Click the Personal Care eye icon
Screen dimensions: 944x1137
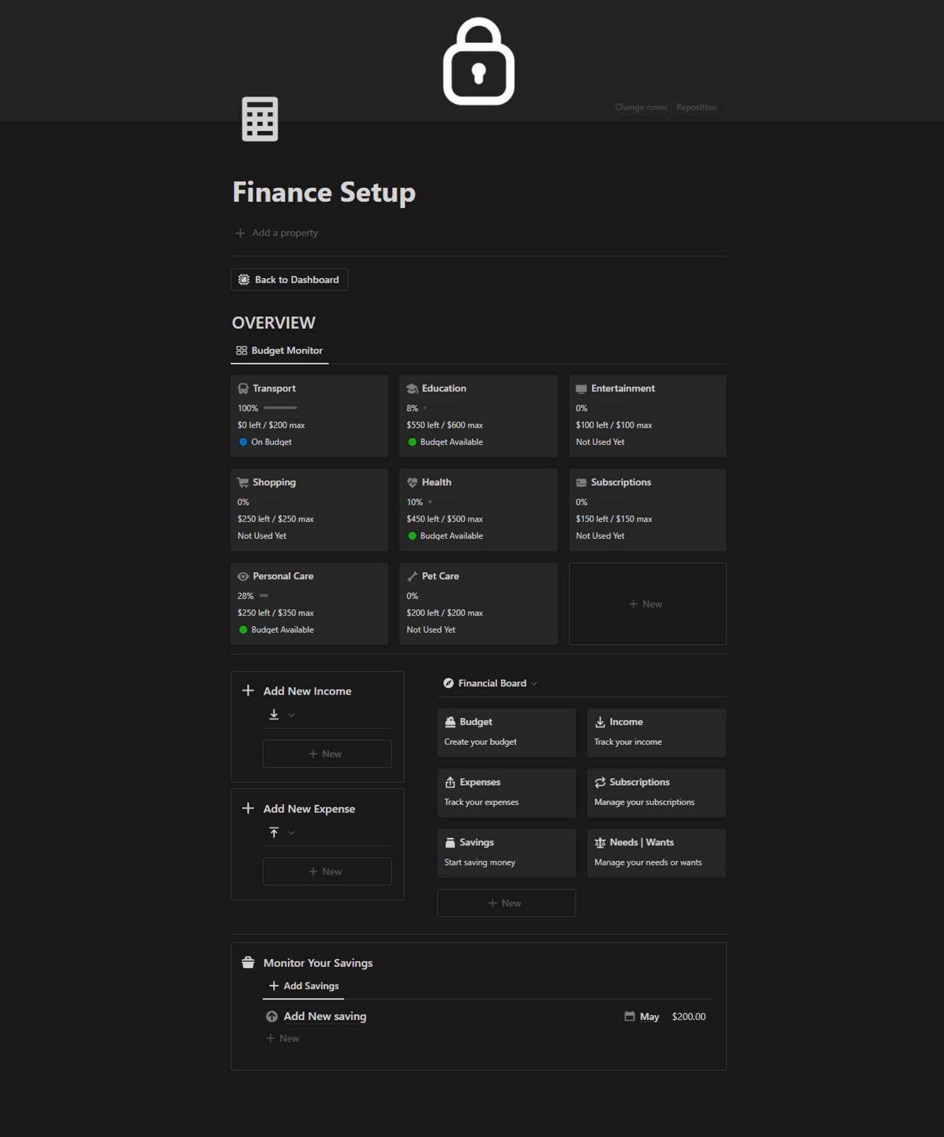tap(243, 577)
